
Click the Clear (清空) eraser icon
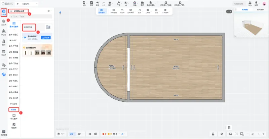(110, 3)
